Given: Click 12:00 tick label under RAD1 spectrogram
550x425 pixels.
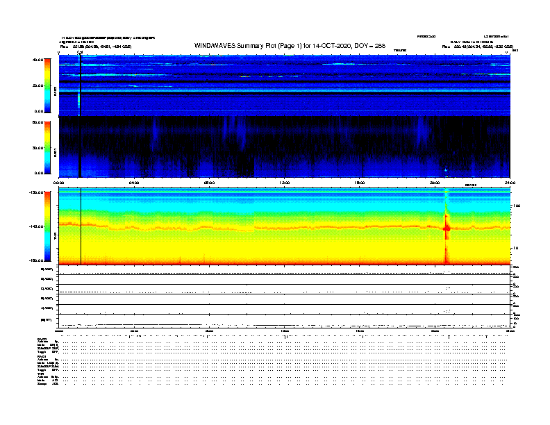Looking at the screenshot, I should tap(285, 183).
